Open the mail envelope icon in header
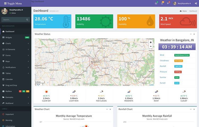Image resolution: width=199 pixels, height=127 pixels. [x=156, y=3]
